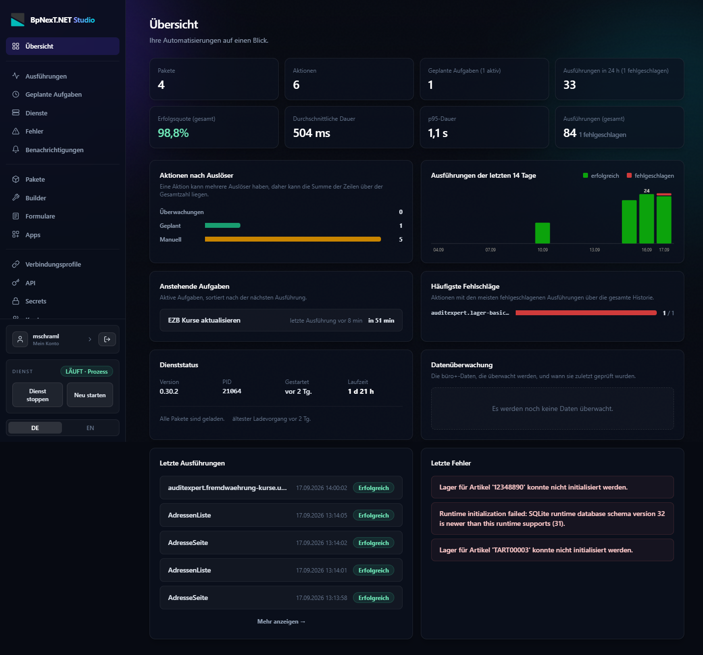The width and height of the screenshot is (703, 655).
Task: Click the Dienste server icon
Action: pos(16,113)
